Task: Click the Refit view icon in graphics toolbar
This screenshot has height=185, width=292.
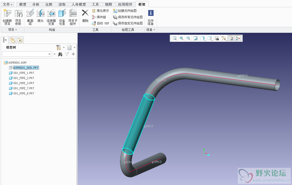Action: pos(174,38)
